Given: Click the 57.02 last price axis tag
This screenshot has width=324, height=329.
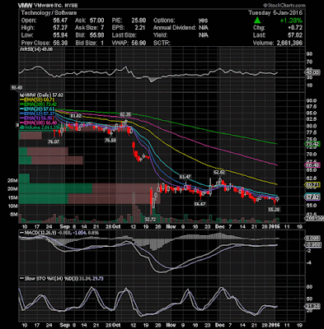Looking at the screenshot, I should coord(312,197).
